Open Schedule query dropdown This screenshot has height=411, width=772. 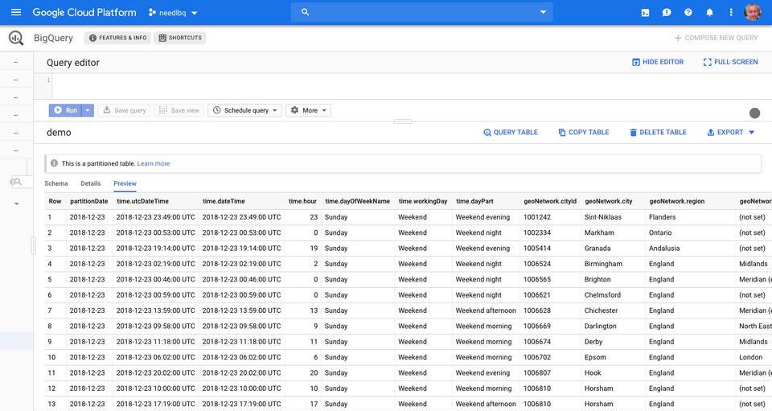click(244, 110)
